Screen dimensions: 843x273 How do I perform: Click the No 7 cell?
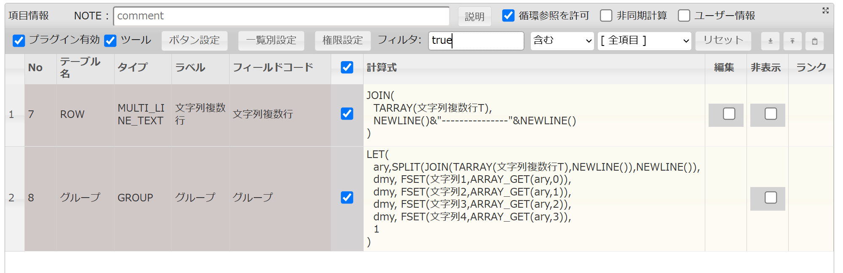[40, 115]
